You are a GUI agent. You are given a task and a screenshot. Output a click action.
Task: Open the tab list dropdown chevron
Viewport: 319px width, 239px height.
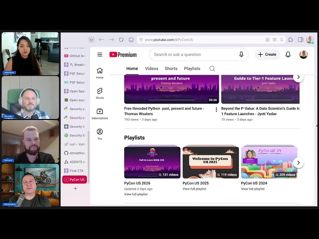[92, 40]
